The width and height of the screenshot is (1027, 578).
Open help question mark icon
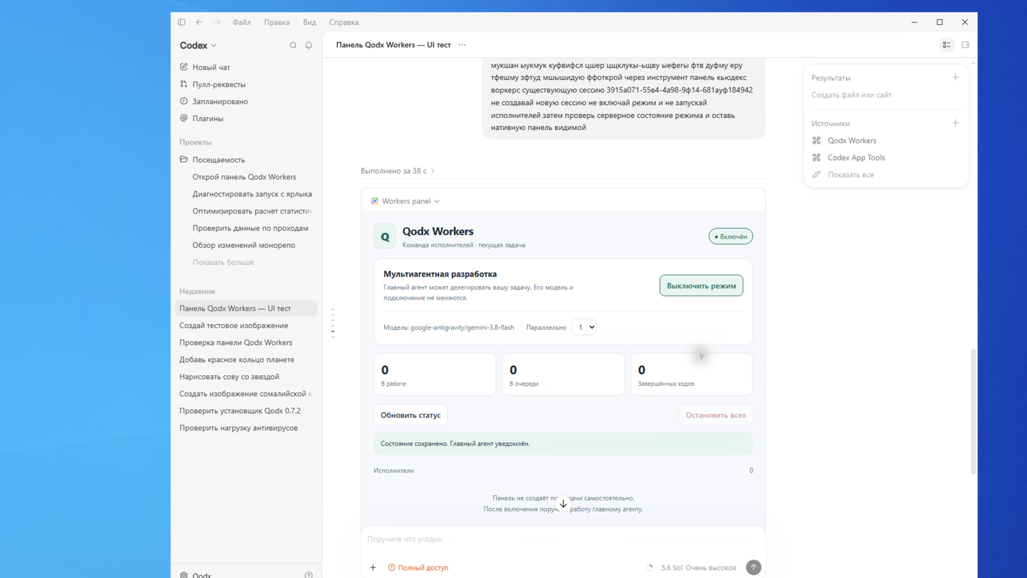[309, 575]
